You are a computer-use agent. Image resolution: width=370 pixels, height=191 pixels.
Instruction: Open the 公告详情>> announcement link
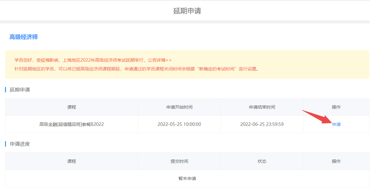(x=160, y=60)
